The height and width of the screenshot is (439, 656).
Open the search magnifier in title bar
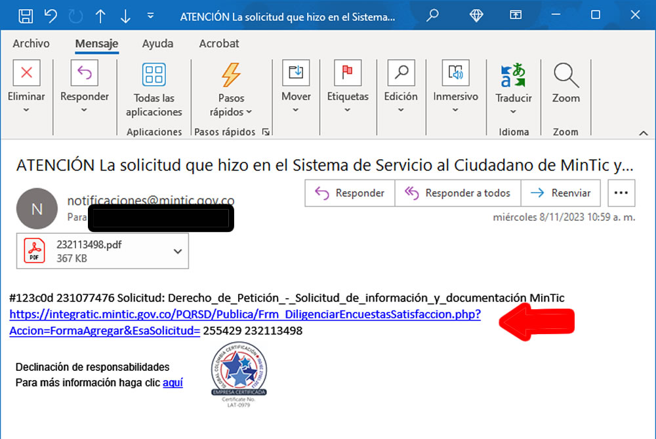432,16
